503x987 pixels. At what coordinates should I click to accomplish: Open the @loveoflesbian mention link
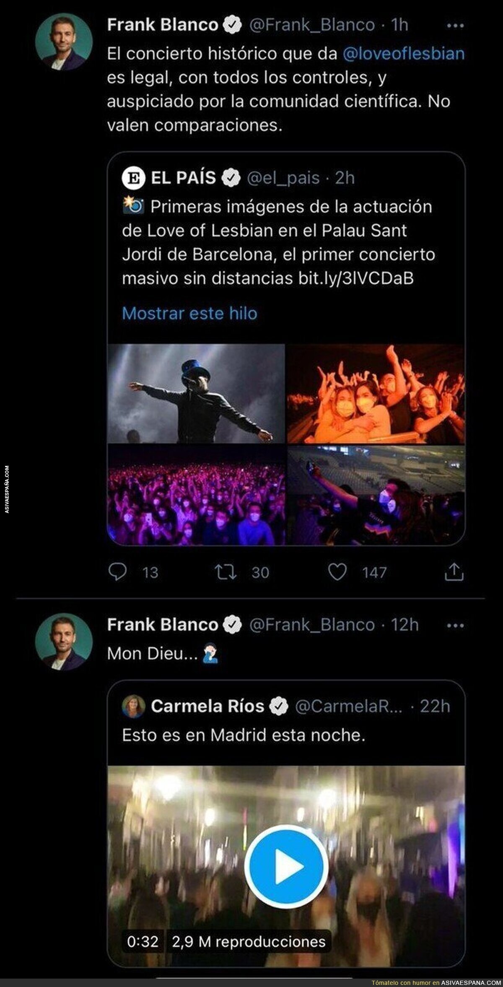pos(404,54)
